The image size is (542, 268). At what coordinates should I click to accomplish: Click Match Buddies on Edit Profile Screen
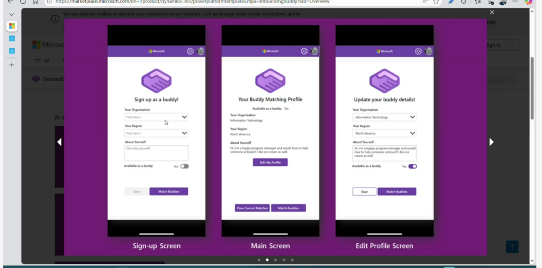(397, 191)
